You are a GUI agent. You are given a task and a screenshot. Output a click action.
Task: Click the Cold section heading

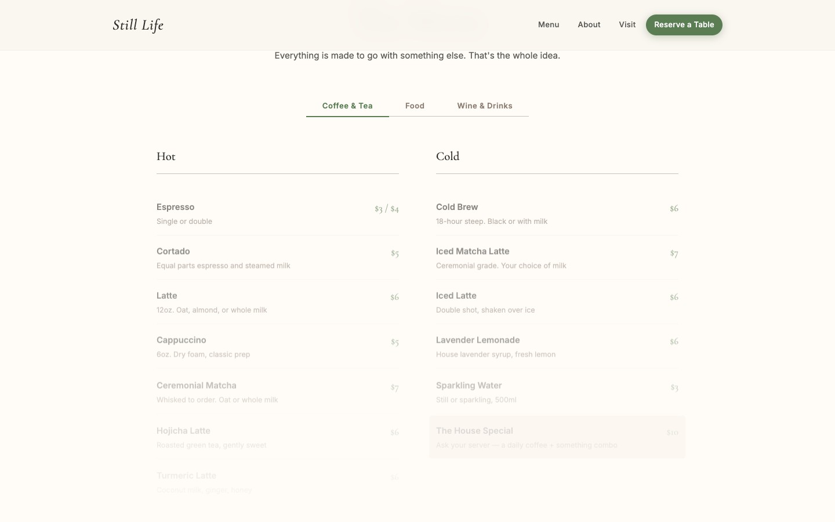pyautogui.click(x=448, y=156)
